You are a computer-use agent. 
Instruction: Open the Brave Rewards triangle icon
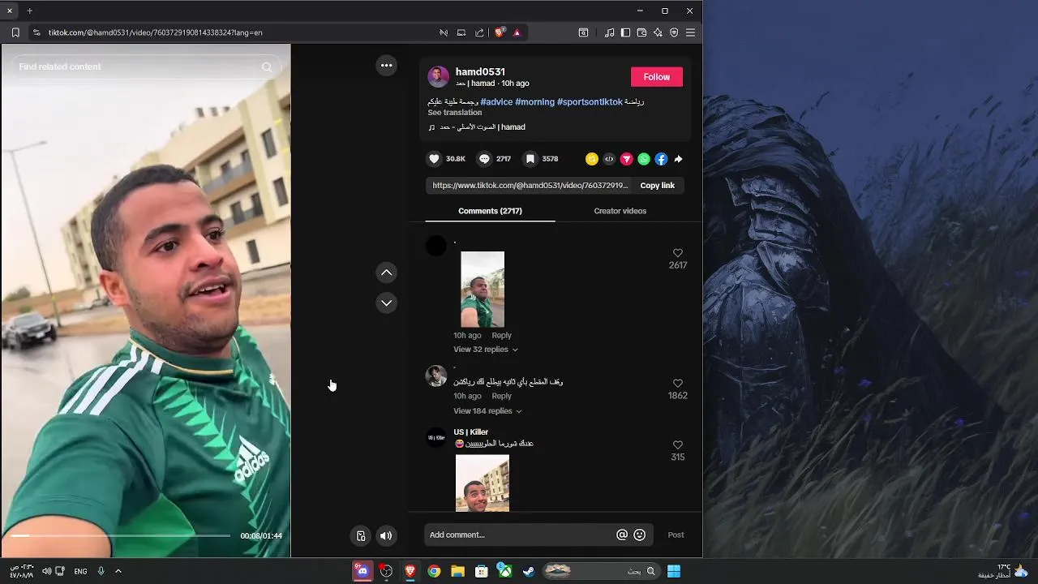coord(517,32)
